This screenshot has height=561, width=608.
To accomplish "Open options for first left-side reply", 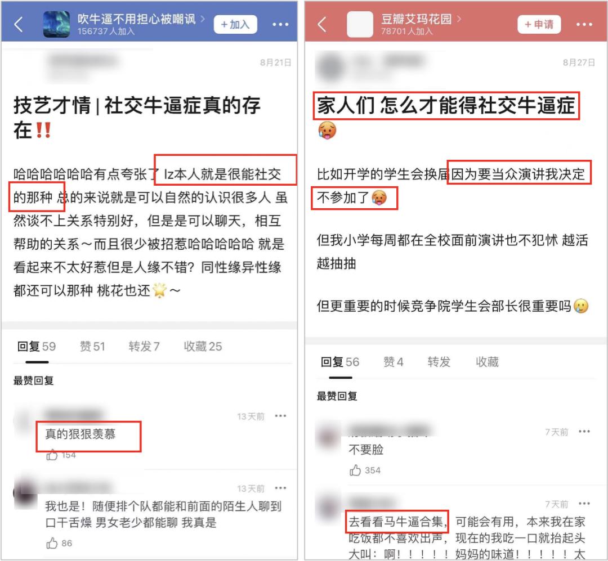I will pos(280,416).
